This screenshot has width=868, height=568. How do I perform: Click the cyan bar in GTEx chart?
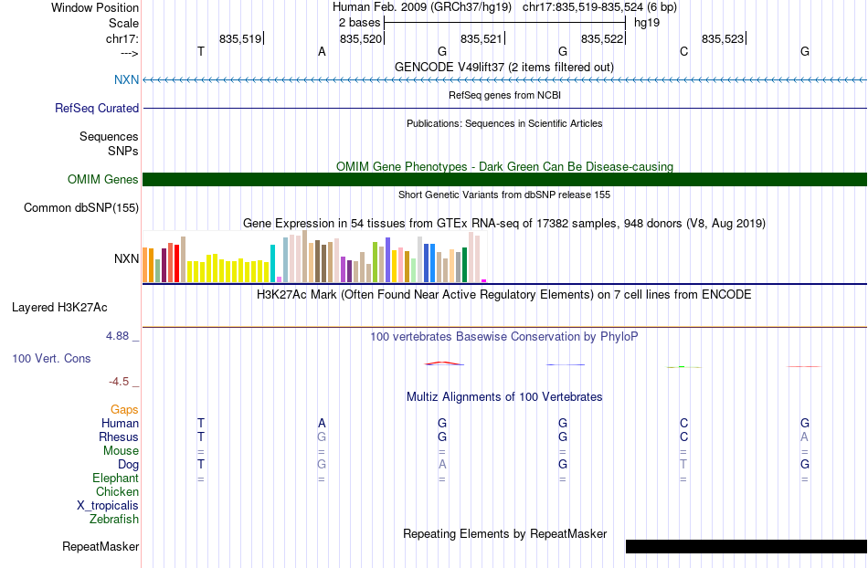pos(272,263)
